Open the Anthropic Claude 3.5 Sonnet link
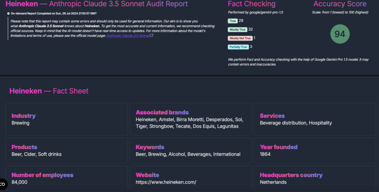379x192 pixels. (128, 36)
